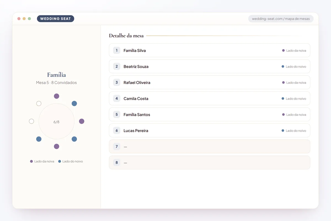The image size is (331, 221).
Task: Click seat number badge 4
Action: 117,98
